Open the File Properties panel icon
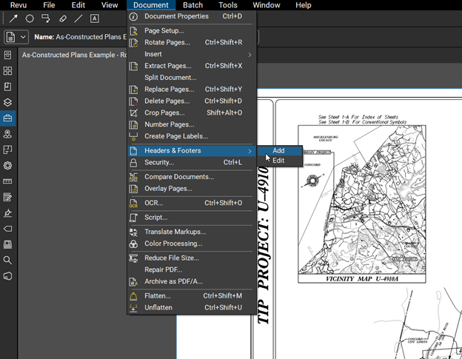This screenshot has width=462, height=359. coord(7,55)
